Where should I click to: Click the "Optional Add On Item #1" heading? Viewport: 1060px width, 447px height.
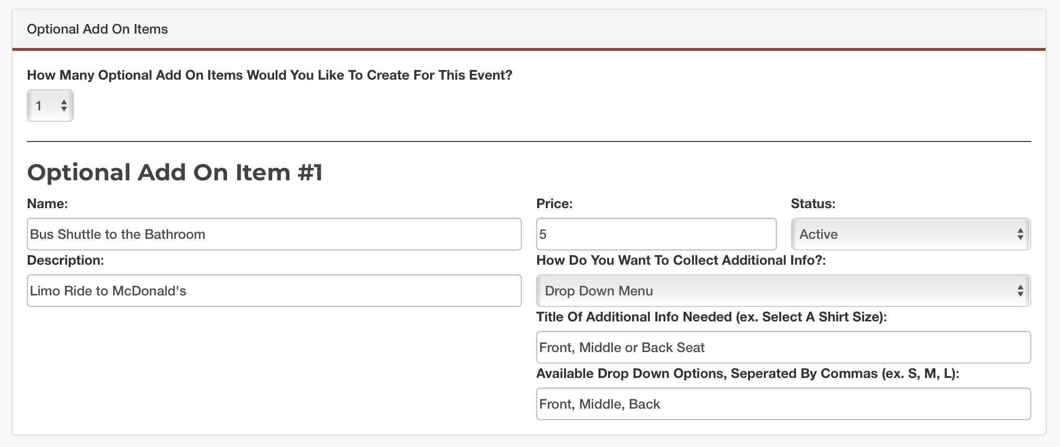[x=175, y=172]
